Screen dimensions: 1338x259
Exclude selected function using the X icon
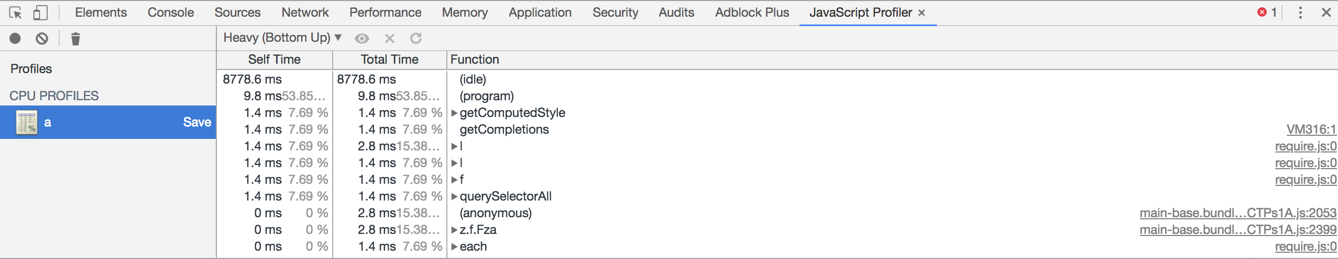tap(389, 38)
